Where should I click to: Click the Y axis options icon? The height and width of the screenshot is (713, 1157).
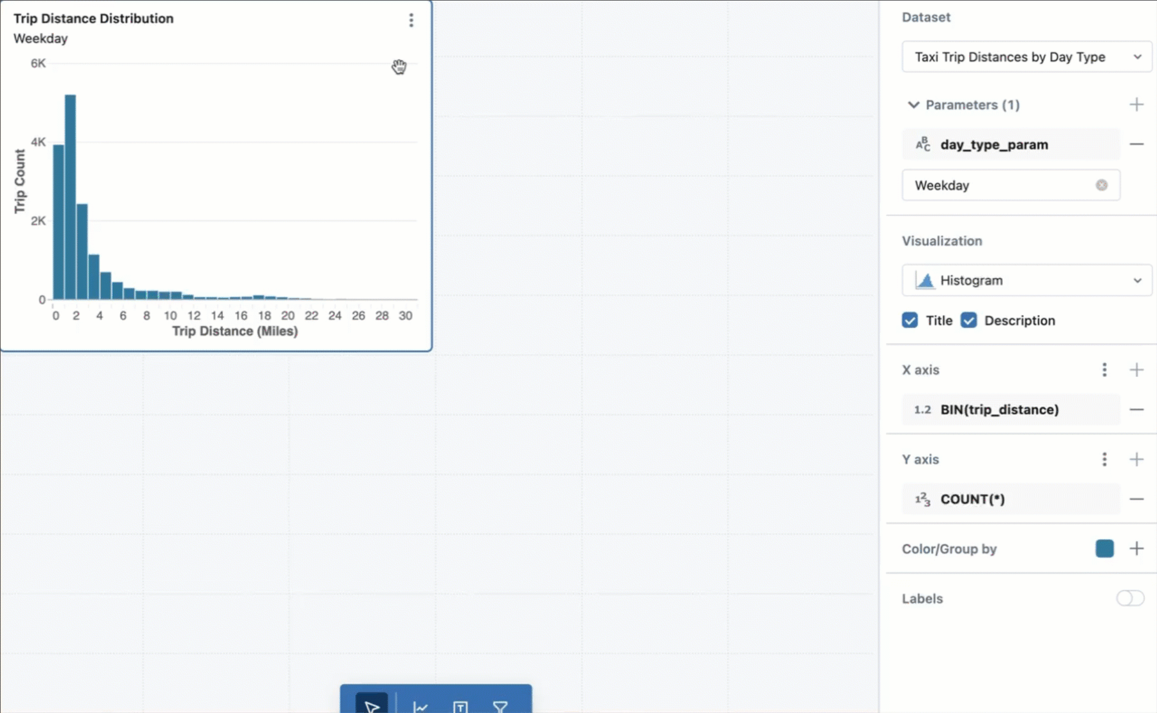pos(1104,459)
